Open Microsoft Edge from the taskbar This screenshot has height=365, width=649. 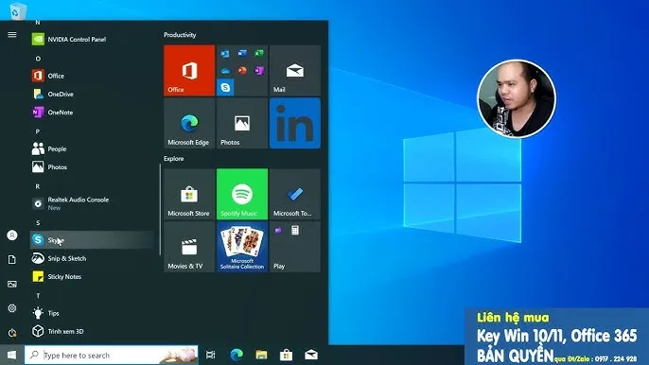click(237, 355)
